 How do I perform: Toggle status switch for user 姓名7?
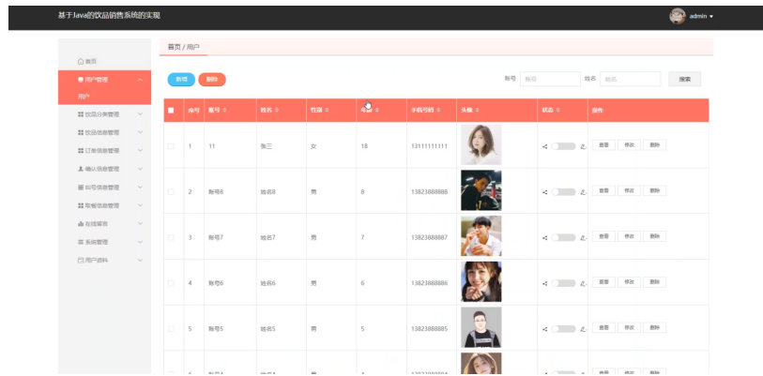pos(563,238)
